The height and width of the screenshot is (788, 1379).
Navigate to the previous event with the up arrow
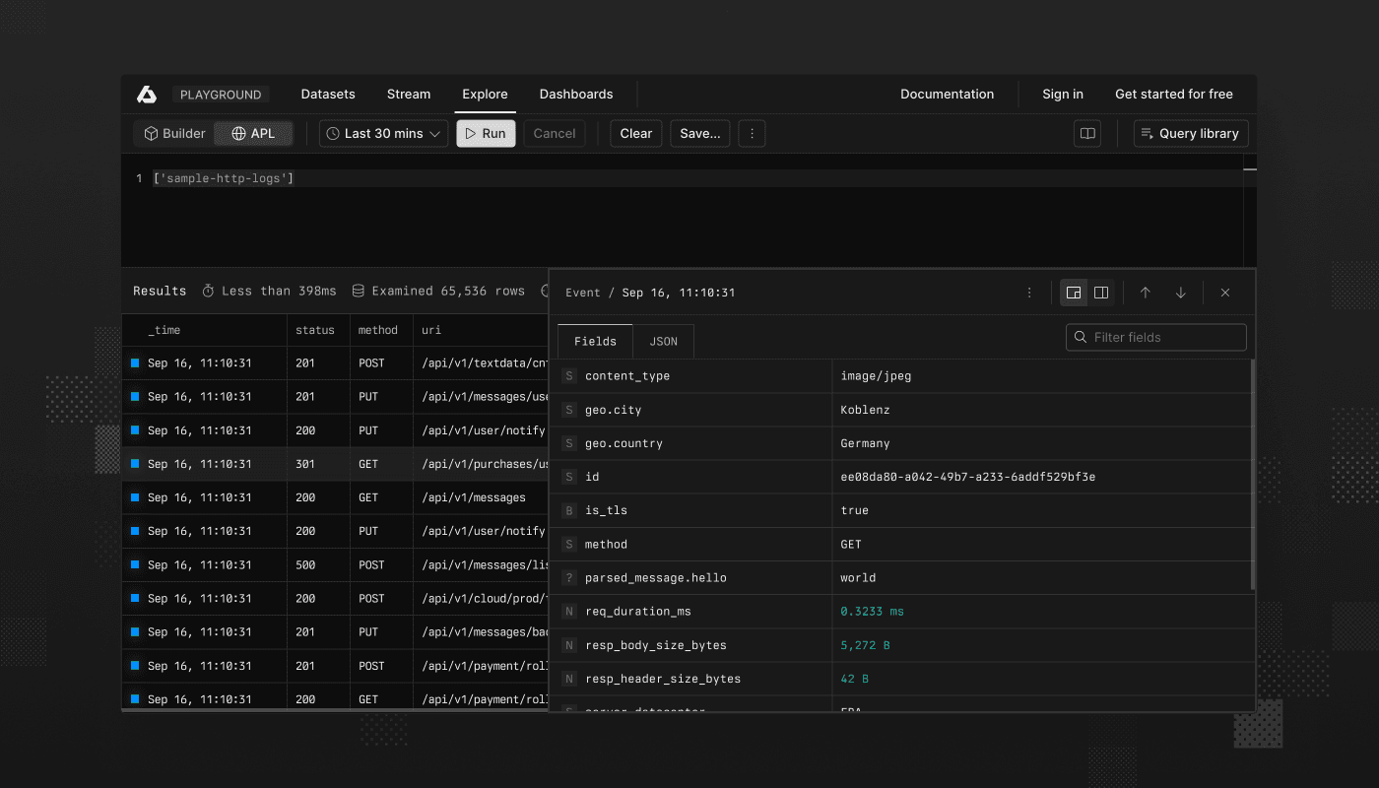1146,293
